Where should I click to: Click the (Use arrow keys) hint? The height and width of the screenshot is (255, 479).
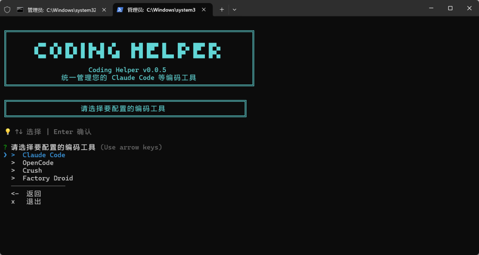click(x=131, y=147)
